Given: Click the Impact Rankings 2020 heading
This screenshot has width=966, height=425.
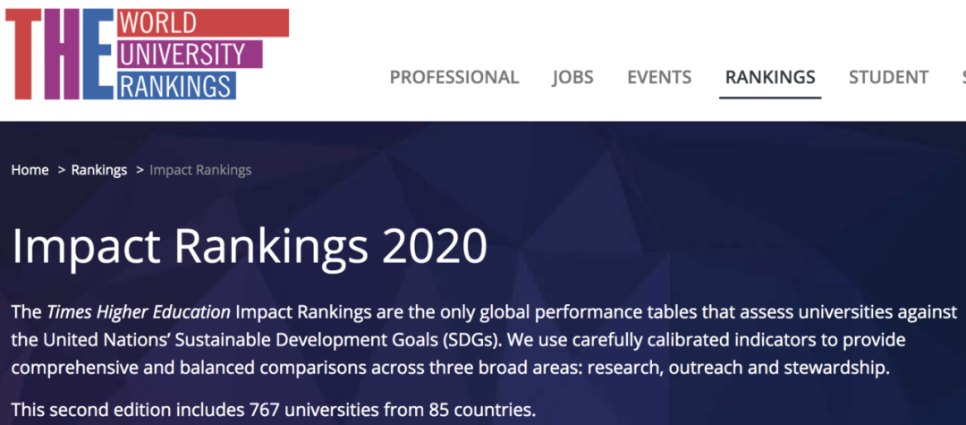Looking at the screenshot, I should coord(250,247).
